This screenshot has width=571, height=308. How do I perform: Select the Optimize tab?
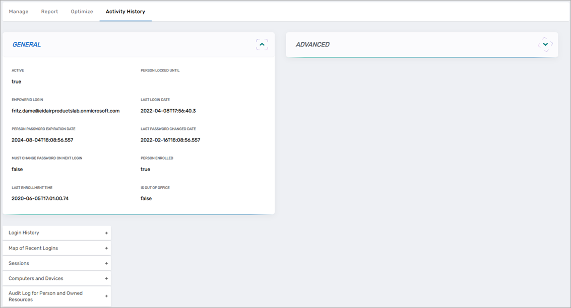[82, 11]
